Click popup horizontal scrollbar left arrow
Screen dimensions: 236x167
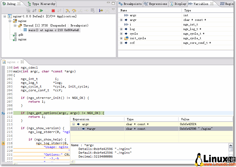click(x=73, y=161)
